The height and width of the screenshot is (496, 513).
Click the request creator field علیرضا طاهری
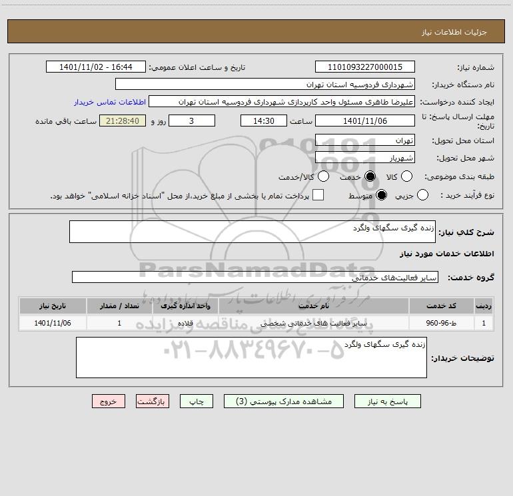[282, 101]
